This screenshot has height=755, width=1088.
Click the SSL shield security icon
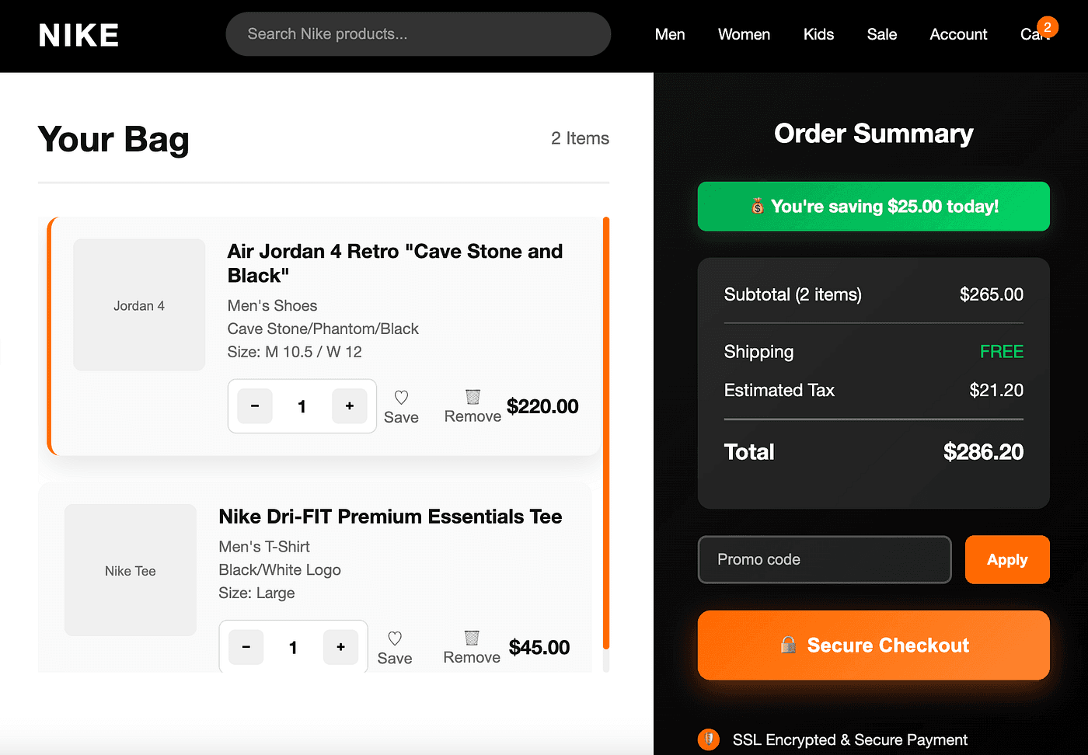(708, 739)
